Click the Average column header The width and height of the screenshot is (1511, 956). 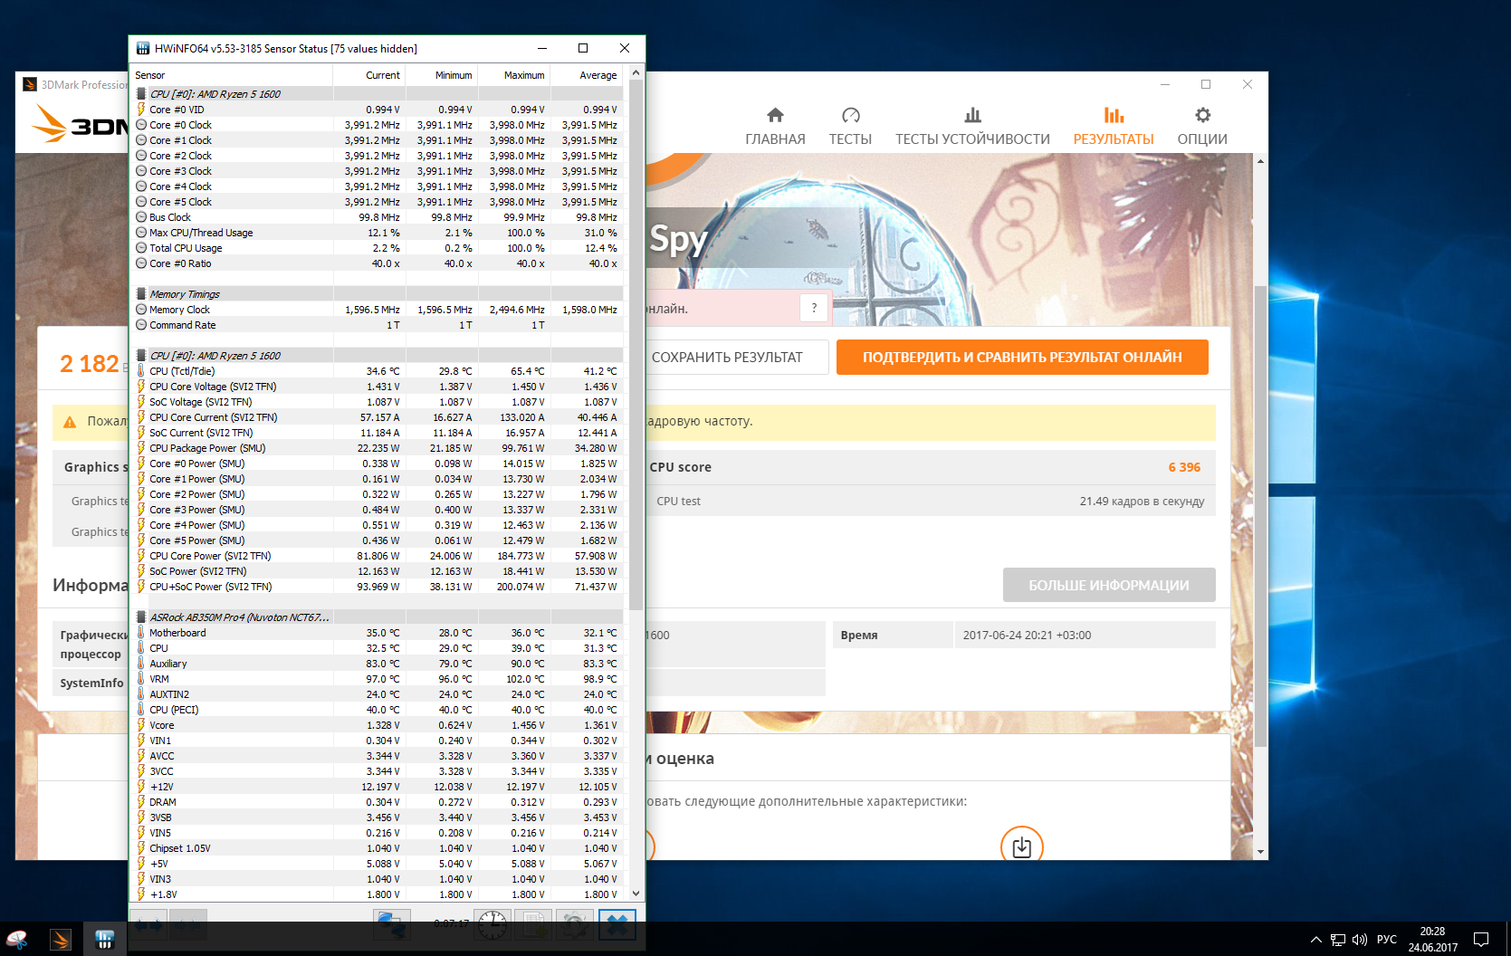point(587,75)
